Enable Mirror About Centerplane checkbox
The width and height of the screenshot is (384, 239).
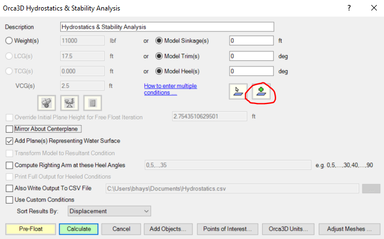point(9,129)
